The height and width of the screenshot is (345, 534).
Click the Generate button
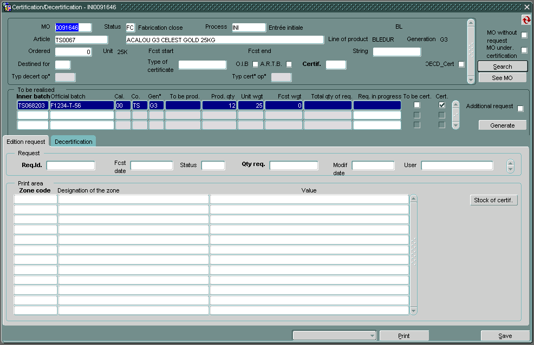[503, 125]
